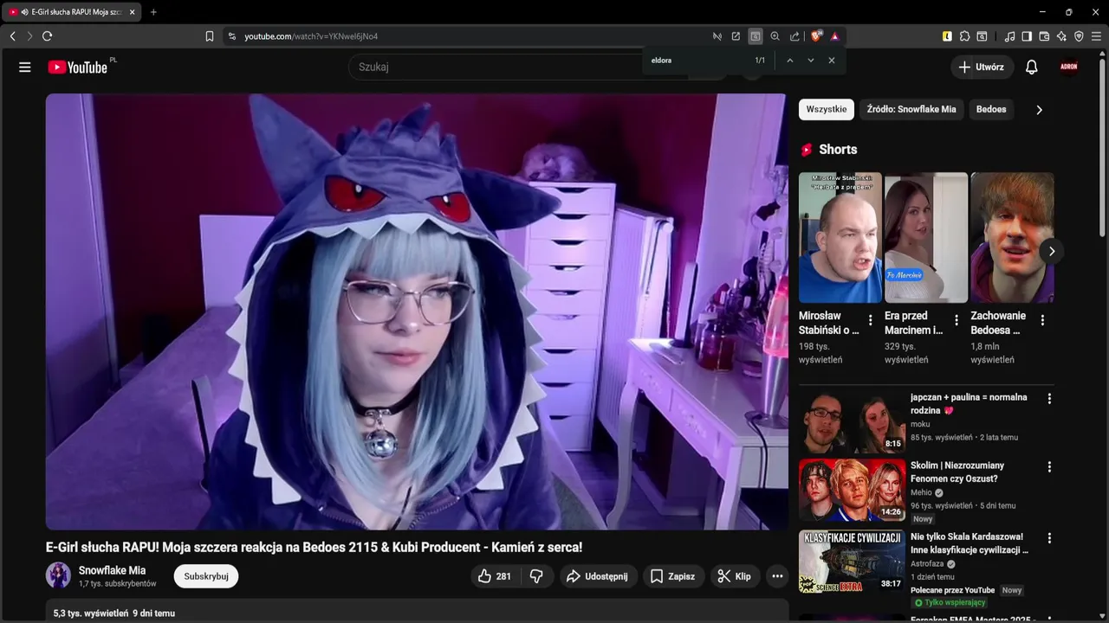The image size is (1109, 623).
Task: Open options for Zachowanie Bedoesa short
Action: coord(1042,320)
